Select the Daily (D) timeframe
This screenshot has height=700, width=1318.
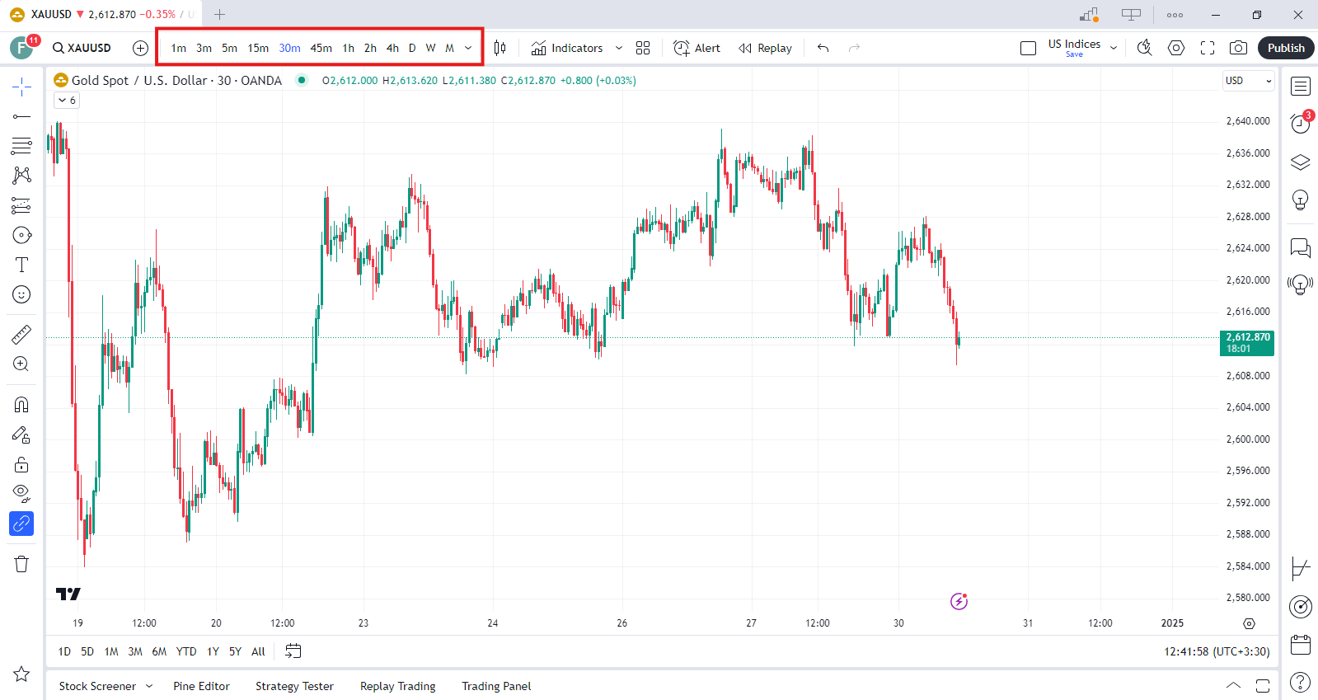412,48
